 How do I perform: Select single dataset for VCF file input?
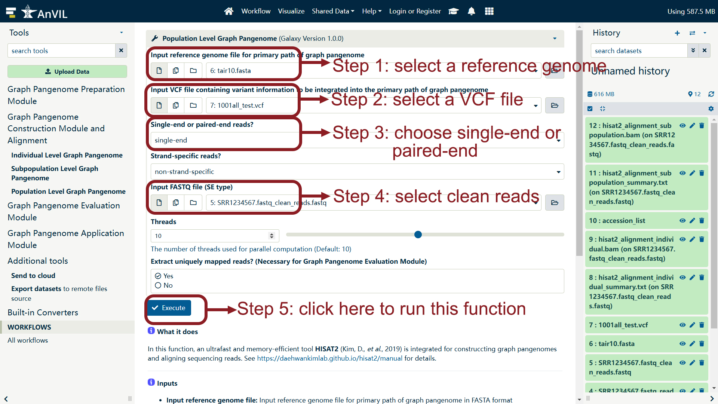pos(159,105)
